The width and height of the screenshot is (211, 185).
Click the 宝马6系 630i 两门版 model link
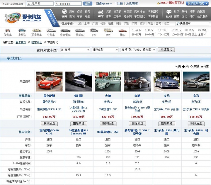167,109
